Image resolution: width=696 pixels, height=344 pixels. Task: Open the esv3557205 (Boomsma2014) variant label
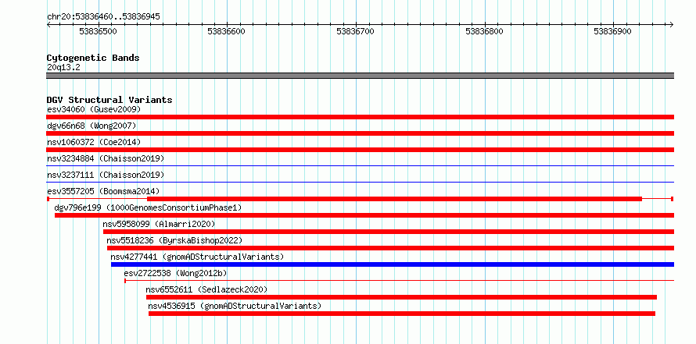coord(103,191)
